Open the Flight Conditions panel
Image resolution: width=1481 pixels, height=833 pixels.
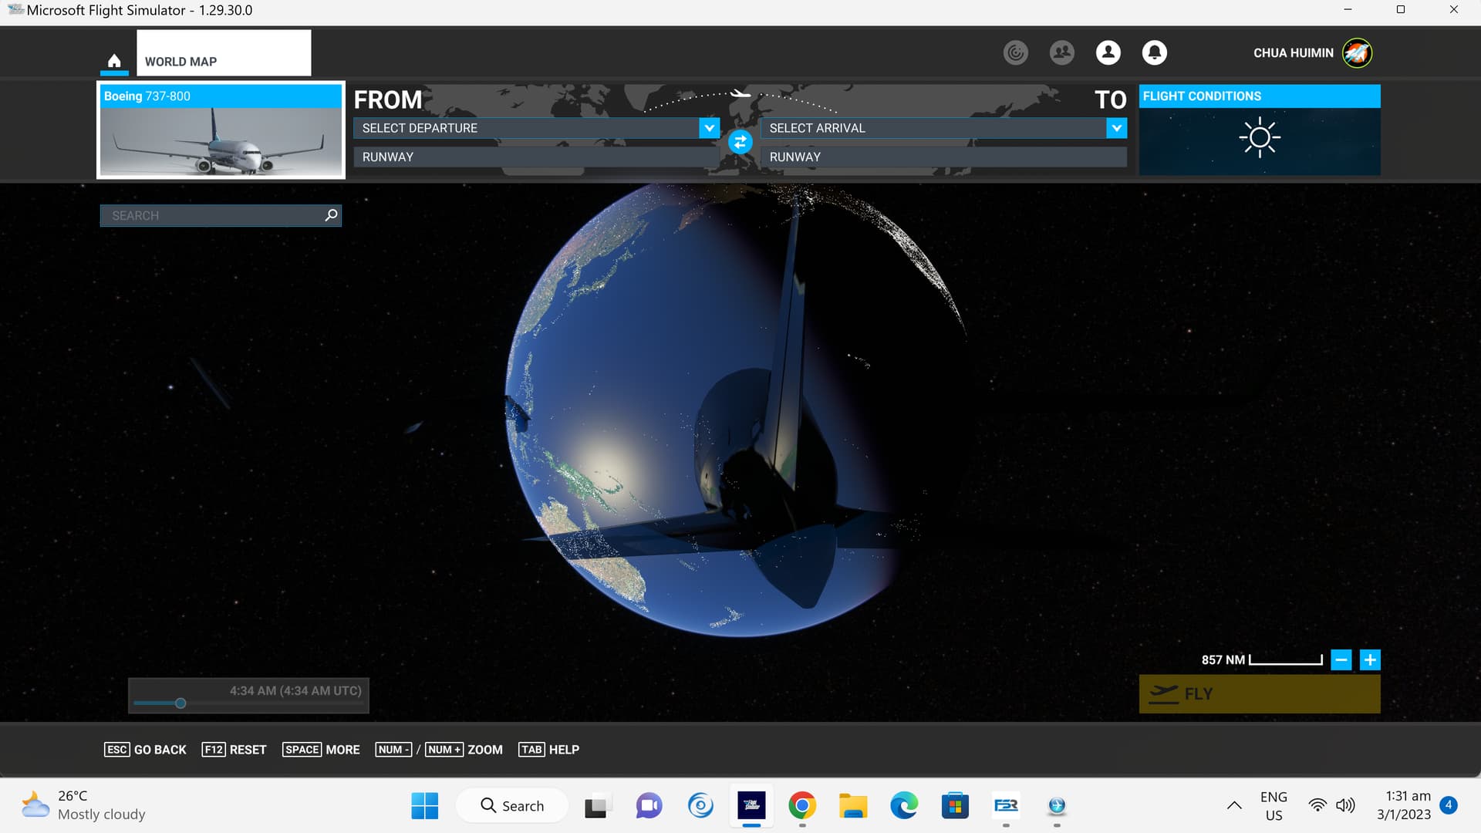click(x=1260, y=131)
